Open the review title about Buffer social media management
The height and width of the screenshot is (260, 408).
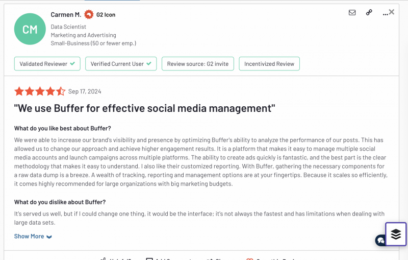[145, 108]
